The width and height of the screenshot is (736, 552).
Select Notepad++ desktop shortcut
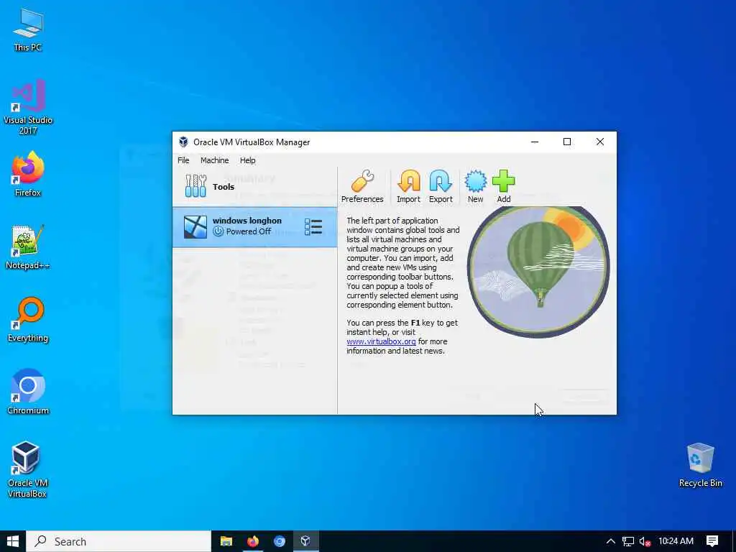(x=28, y=247)
